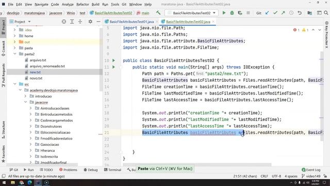
Task: Open Chrome from the taskbar
Action: click(21, 182)
